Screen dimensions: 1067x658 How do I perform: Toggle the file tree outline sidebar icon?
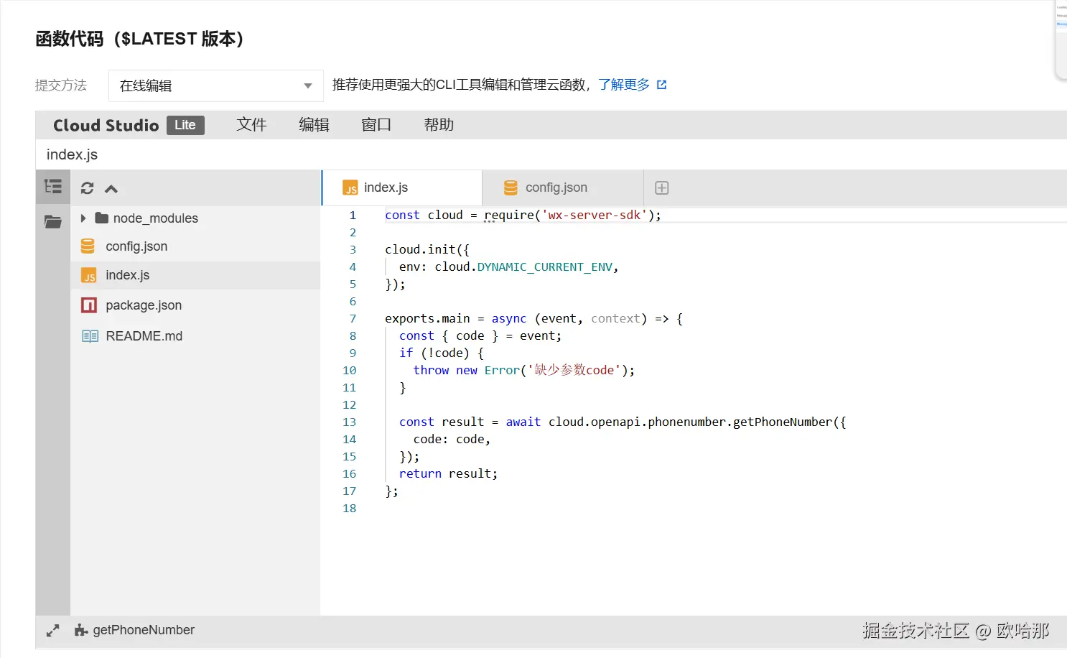point(53,187)
